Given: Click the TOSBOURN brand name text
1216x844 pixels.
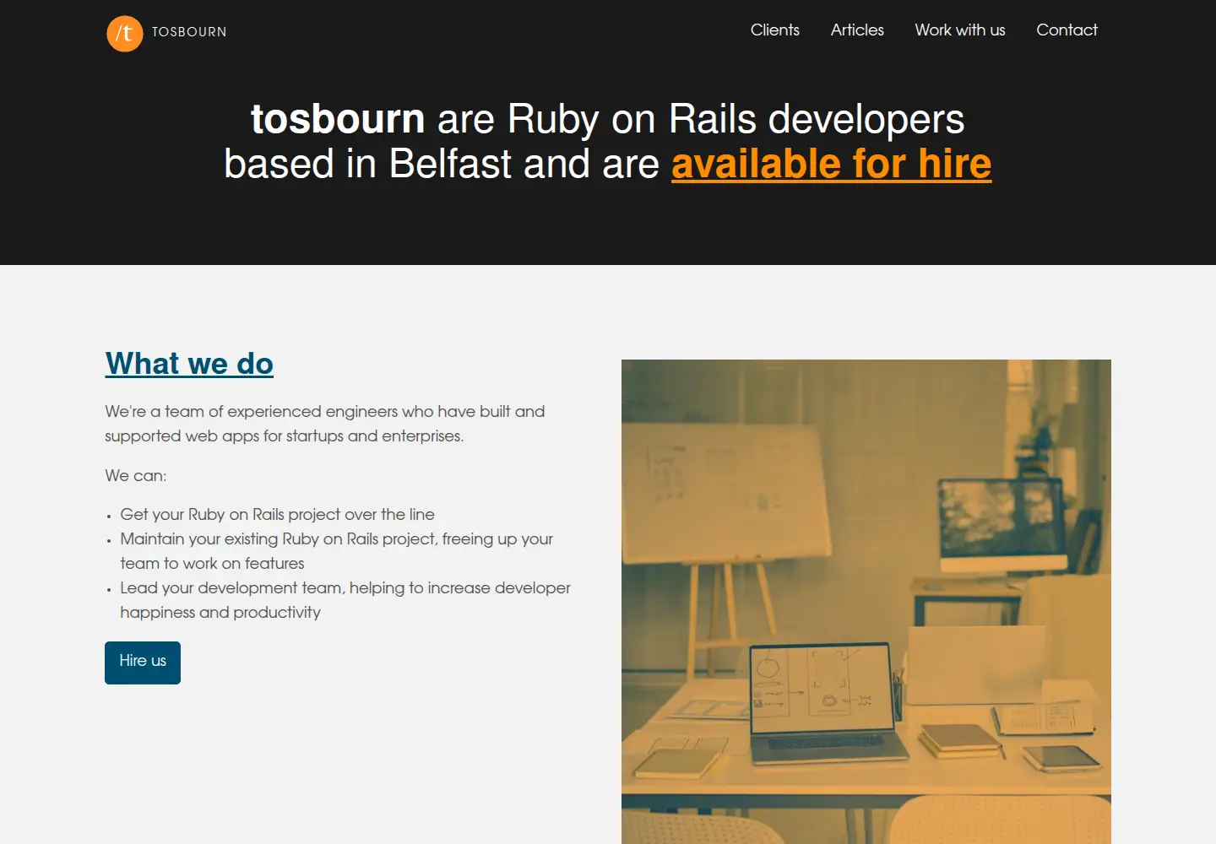Looking at the screenshot, I should pyautogui.click(x=189, y=32).
